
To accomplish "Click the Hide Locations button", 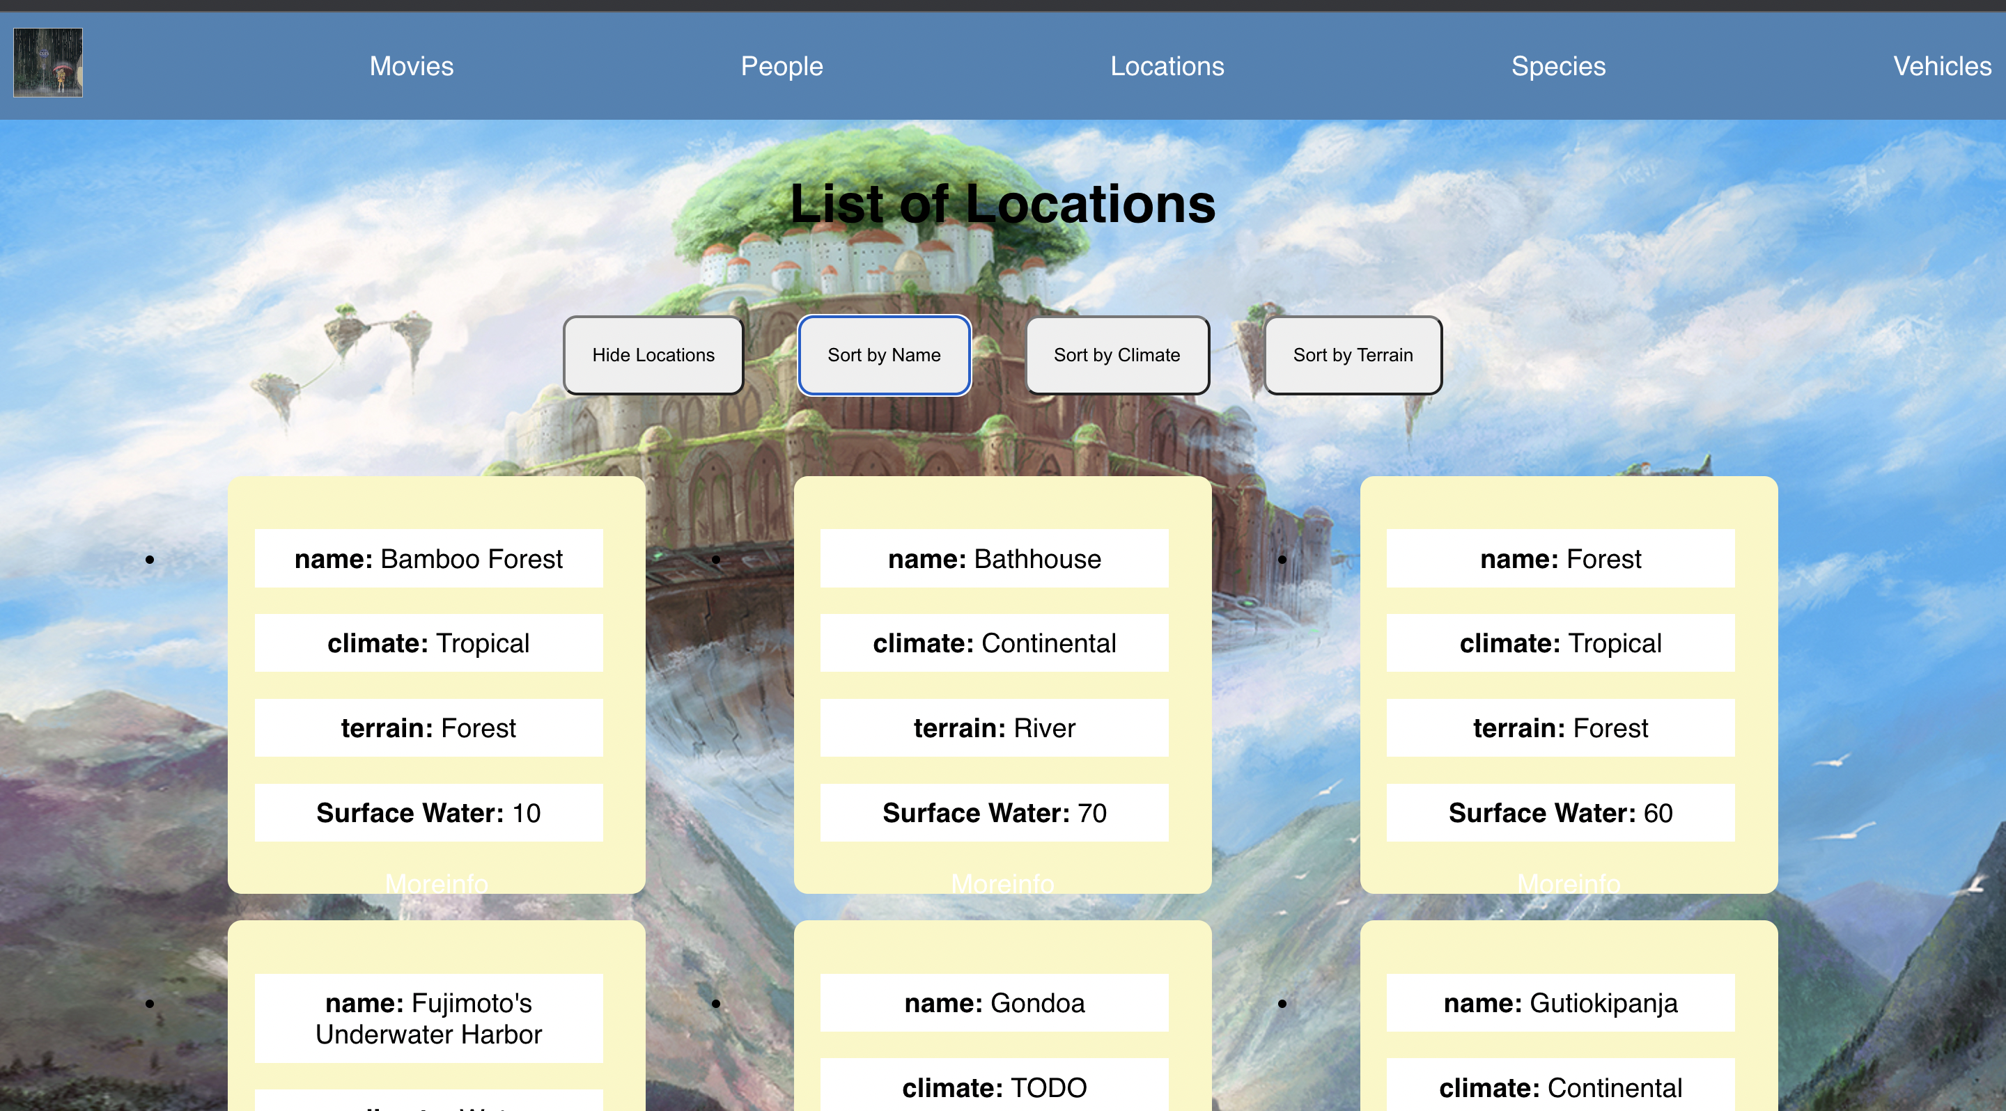I will 653,355.
